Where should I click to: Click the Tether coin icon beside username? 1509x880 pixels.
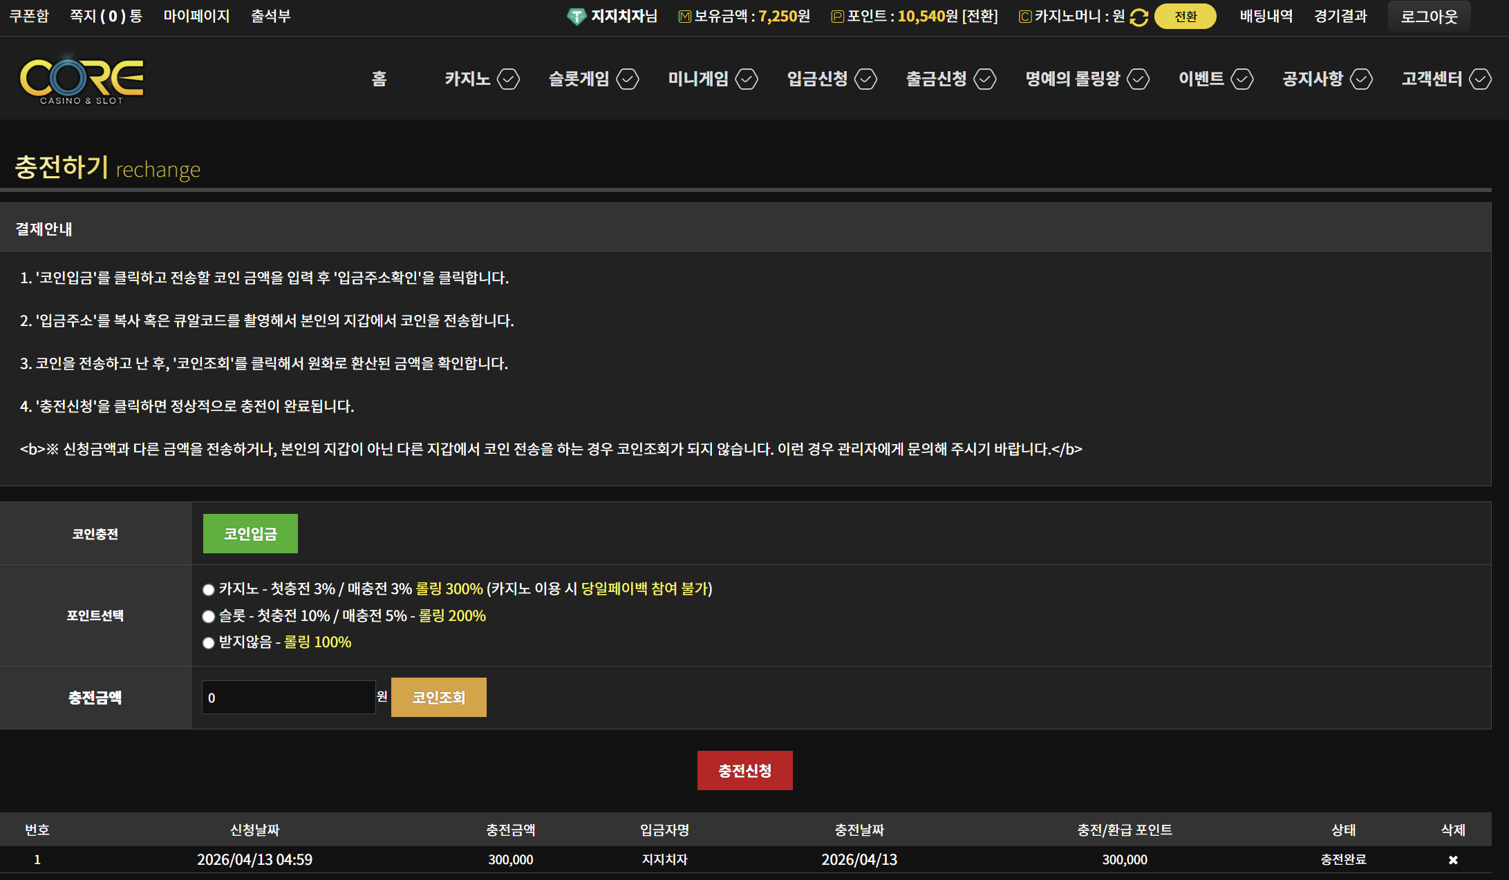[576, 17]
